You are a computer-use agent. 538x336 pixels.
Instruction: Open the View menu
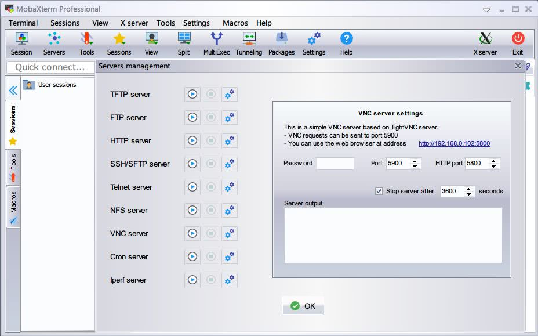click(100, 23)
